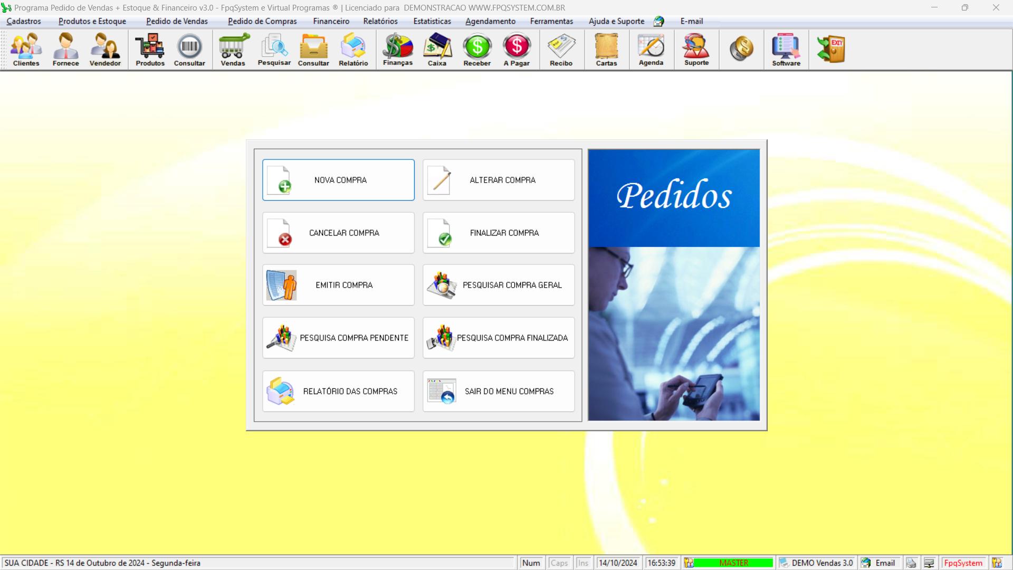Open the Pedido de Vendas menu
1013x570 pixels.
tap(177, 21)
